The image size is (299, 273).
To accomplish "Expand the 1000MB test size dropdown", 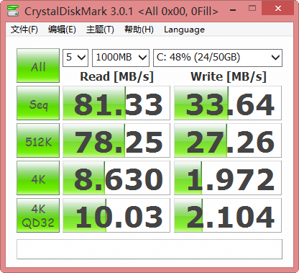I will click(121, 58).
